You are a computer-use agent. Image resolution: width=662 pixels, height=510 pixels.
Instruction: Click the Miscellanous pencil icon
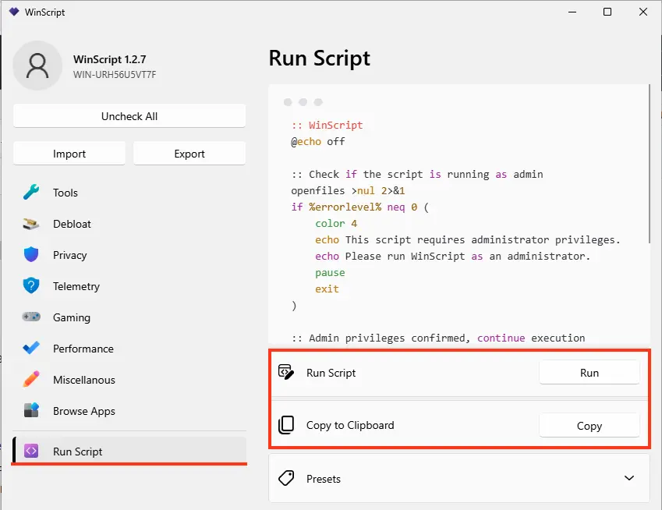coord(31,379)
